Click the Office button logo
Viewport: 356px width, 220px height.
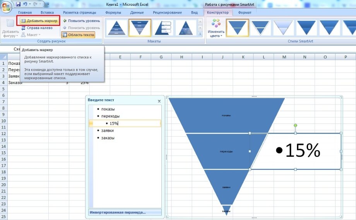(6, 7)
